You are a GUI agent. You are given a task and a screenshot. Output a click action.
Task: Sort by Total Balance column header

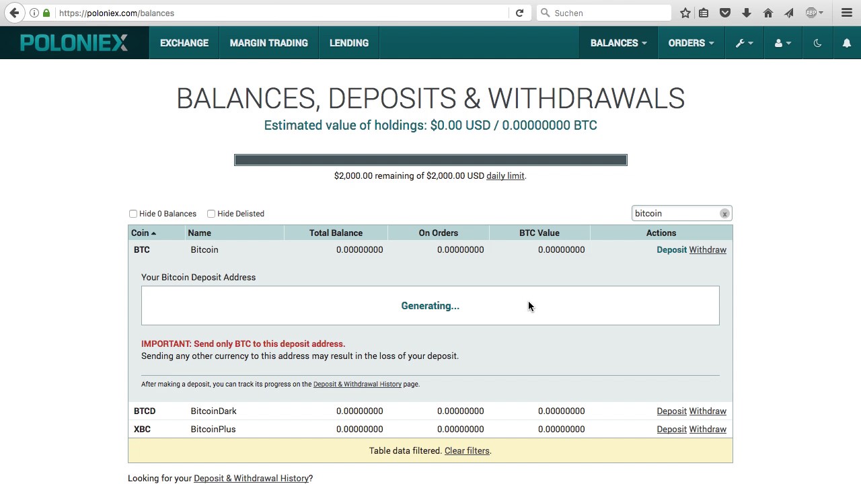click(336, 233)
